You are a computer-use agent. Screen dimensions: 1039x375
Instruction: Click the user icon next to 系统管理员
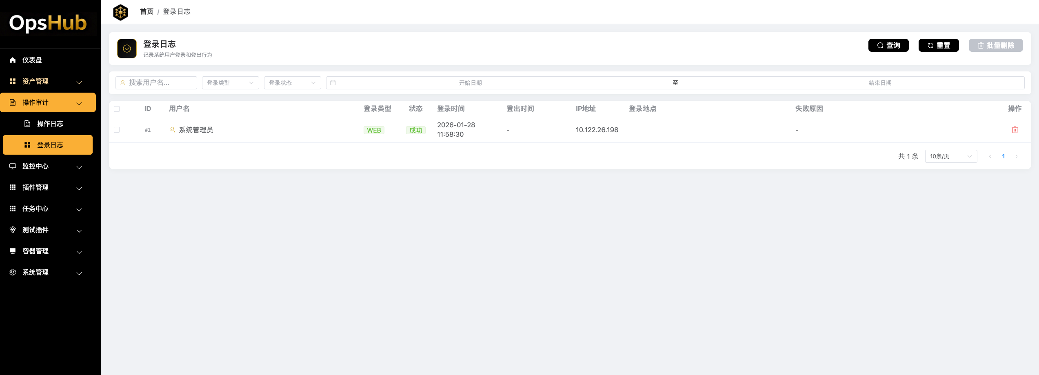pos(172,130)
